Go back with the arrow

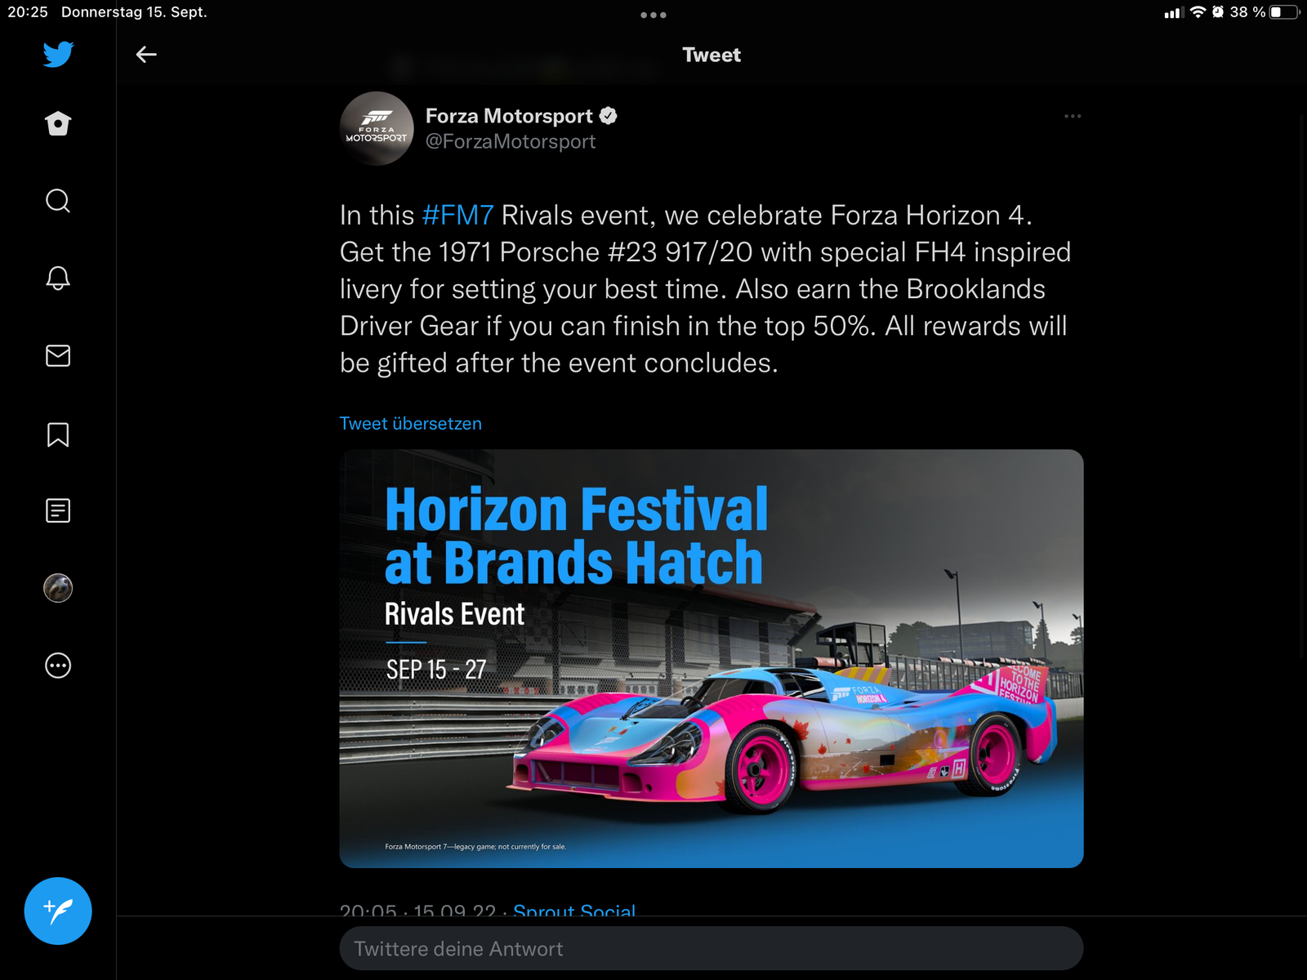pyautogui.click(x=146, y=55)
